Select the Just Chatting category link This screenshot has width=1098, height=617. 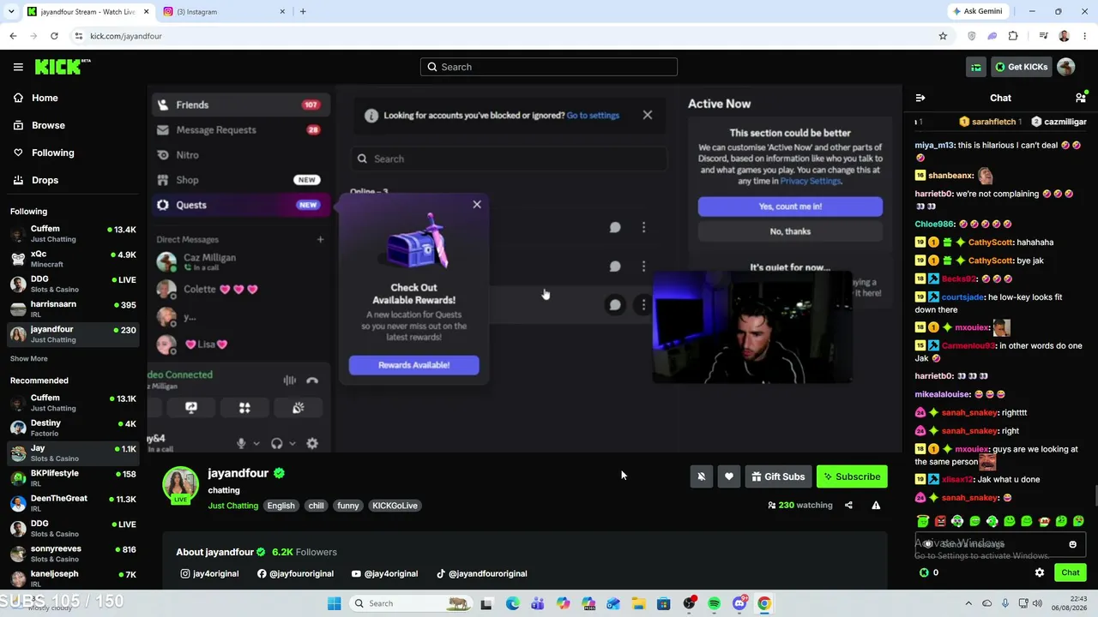tap(232, 506)
